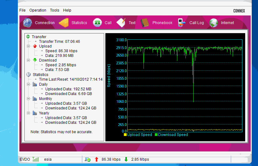Viewport: 258px width, 166px height.
Task: Select the Upload tree item label
Action: tap(45, 46)
